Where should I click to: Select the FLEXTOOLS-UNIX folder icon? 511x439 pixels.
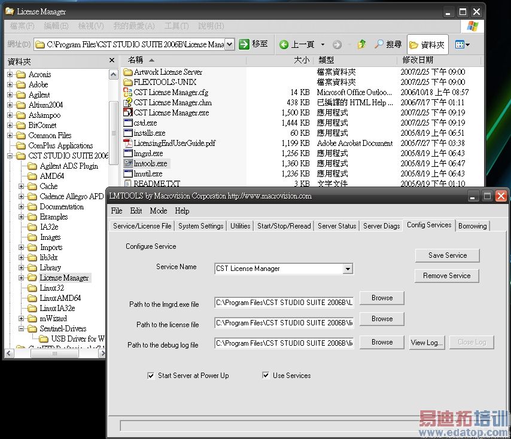[128, 82]
